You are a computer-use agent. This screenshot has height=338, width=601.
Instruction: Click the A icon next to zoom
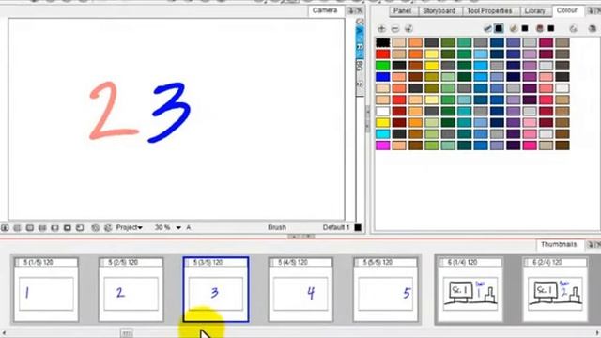189,227
